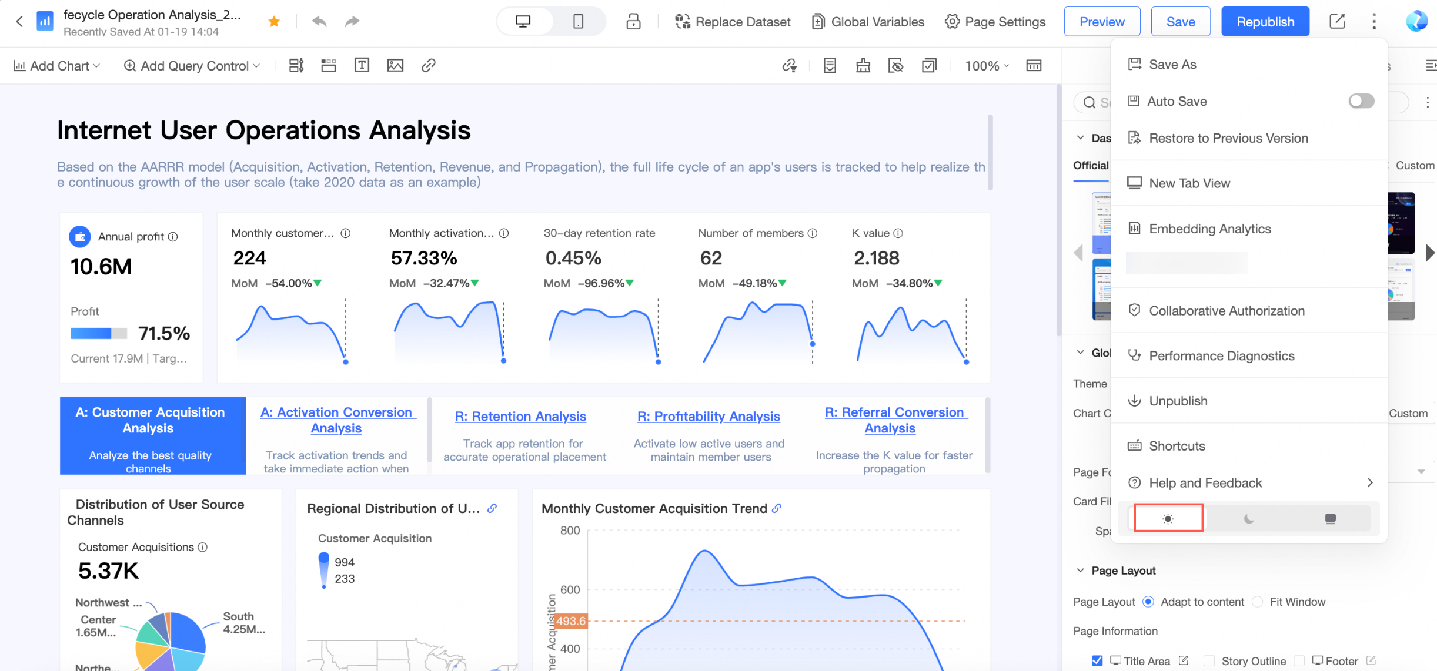The width and height of the screenshot is (1437, 671).
Task: Check the Footer checkbox
Action: (1299, 661)
